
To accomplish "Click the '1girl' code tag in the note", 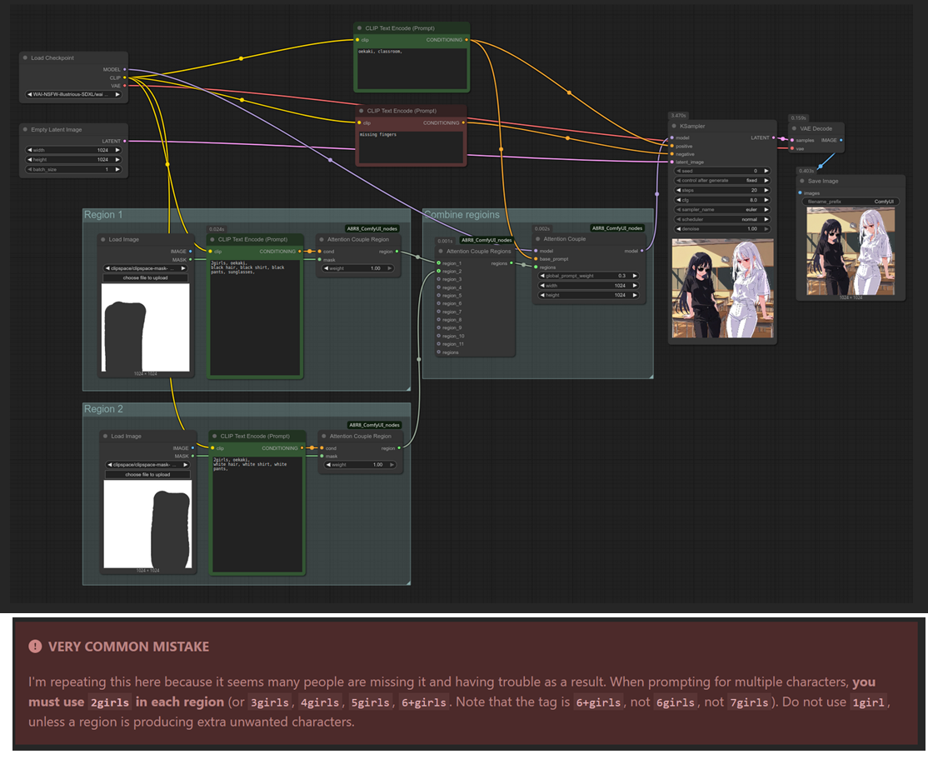I will click(x=868, y=702).
